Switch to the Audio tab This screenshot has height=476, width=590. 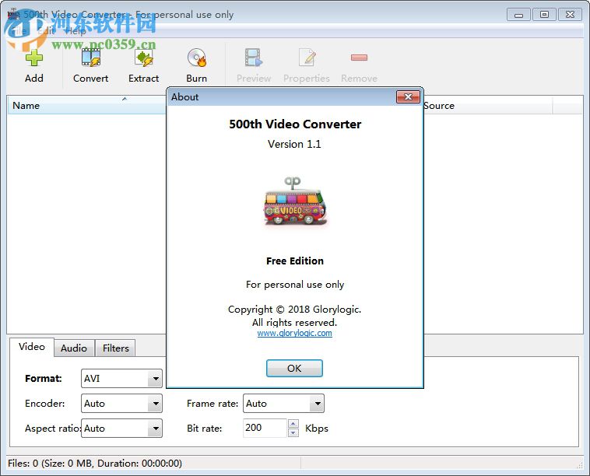click(x=74, y=348)
